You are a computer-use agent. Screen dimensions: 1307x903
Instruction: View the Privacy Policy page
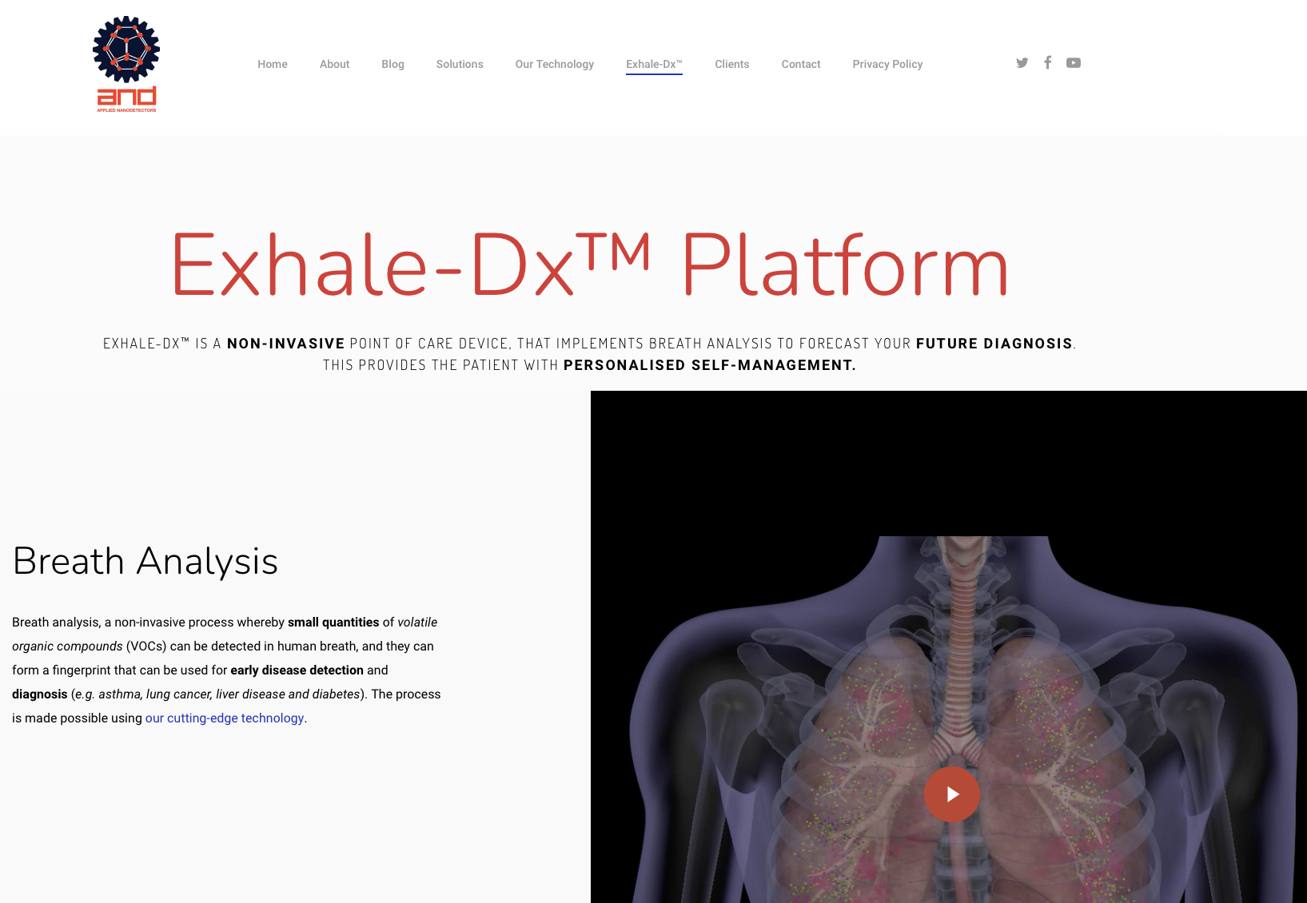pyautogui.click(x=887, y=65)
